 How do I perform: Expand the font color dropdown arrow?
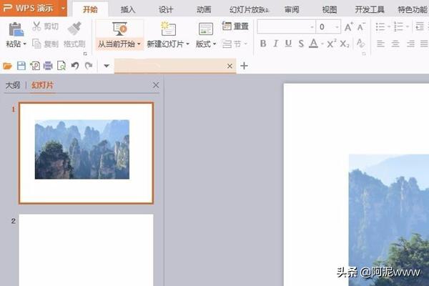tap(322, 44)
